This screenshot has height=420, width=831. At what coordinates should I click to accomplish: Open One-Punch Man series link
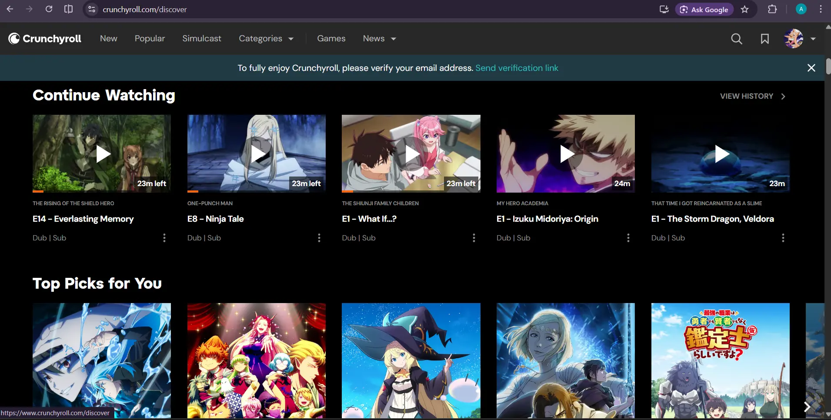pos(210,203)
